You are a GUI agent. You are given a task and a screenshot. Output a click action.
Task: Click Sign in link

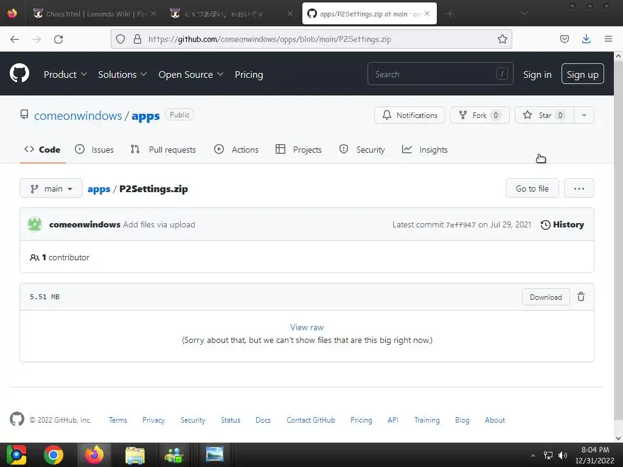point(537,74)
